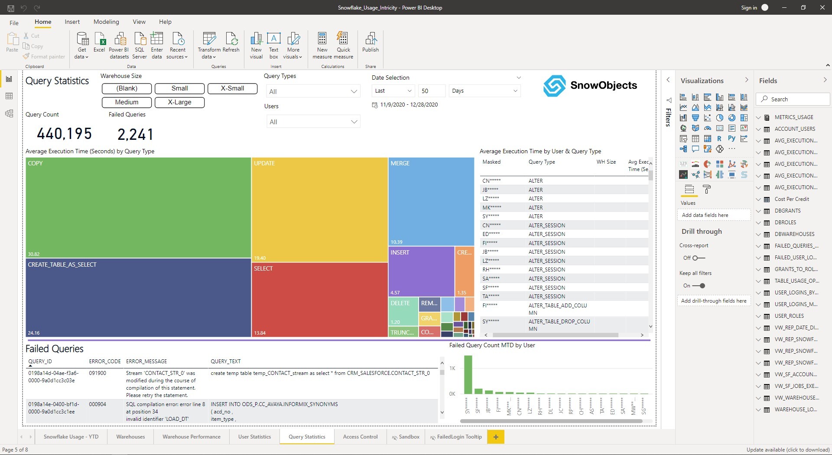The height and width of the screenshot is (455, 832).
Task: Toggle the Cross-report switch
Action: pyautogui.click(x=699, y=258)
